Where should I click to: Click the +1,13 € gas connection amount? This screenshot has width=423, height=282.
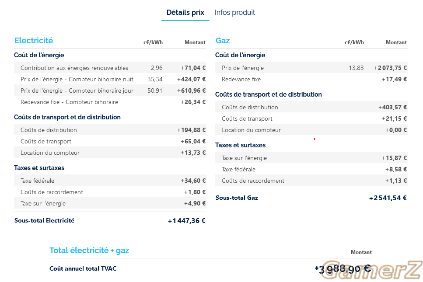click(396, 181)
